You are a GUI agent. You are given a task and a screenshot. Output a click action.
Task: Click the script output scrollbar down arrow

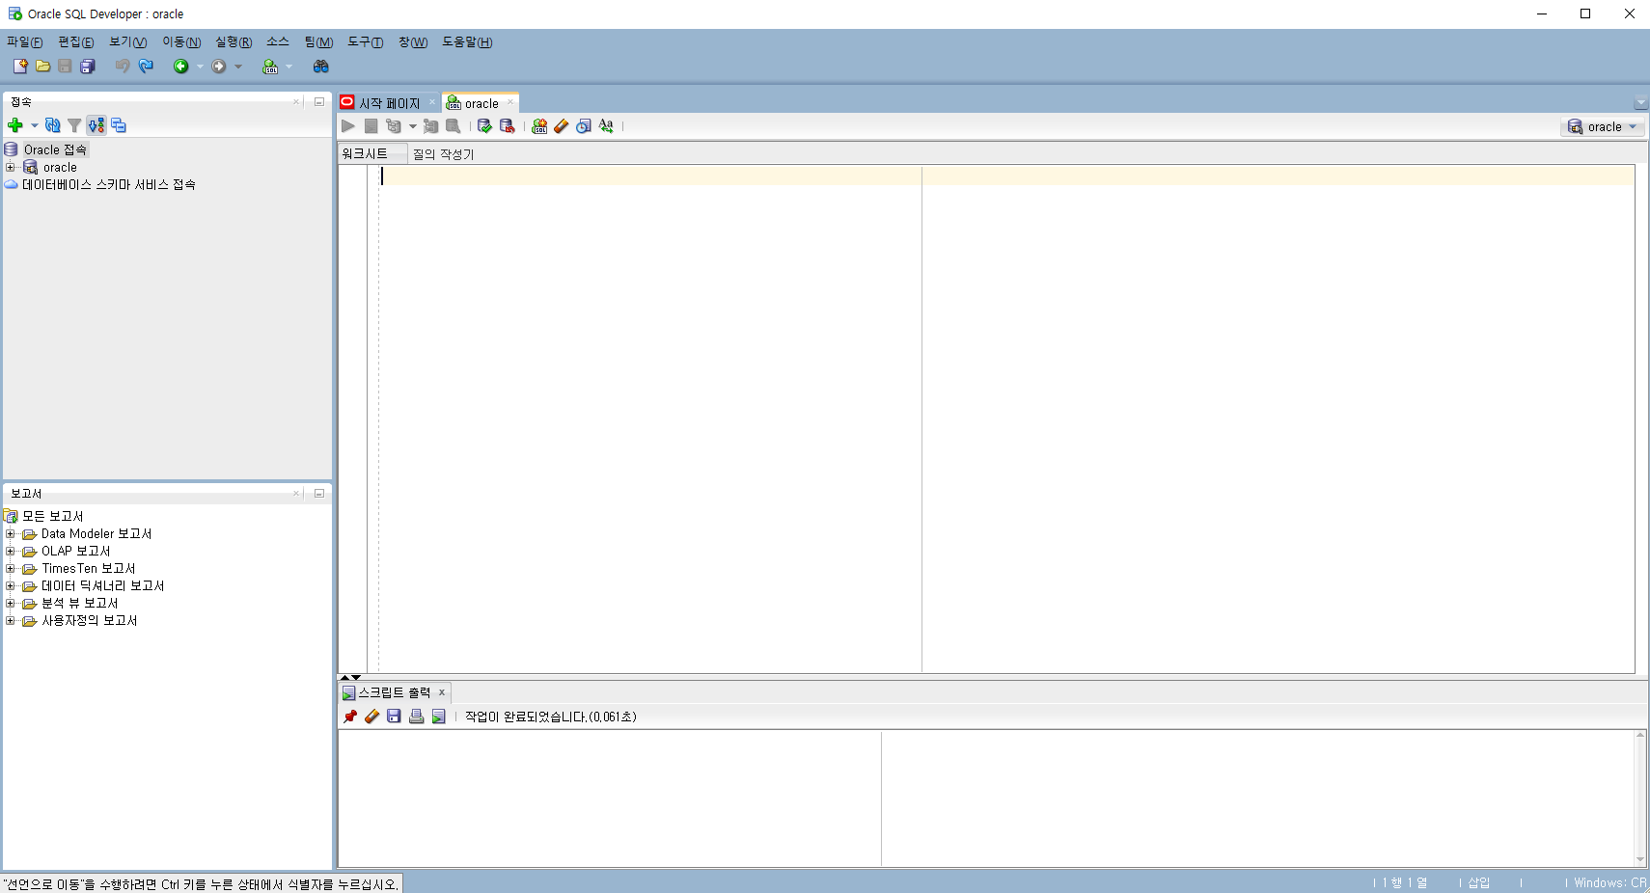coord(1640,860)
